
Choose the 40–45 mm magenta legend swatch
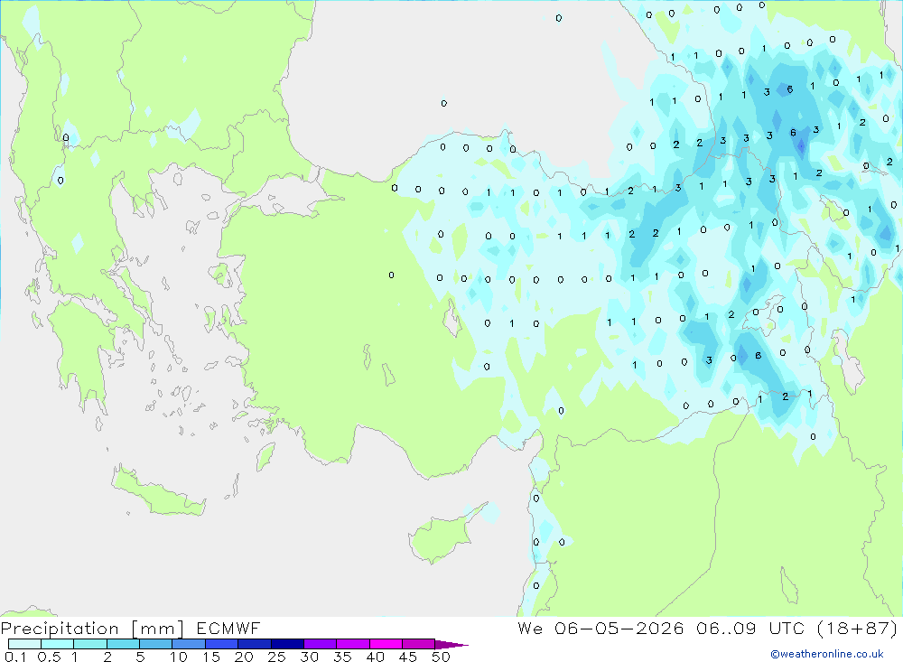(386, 644)
